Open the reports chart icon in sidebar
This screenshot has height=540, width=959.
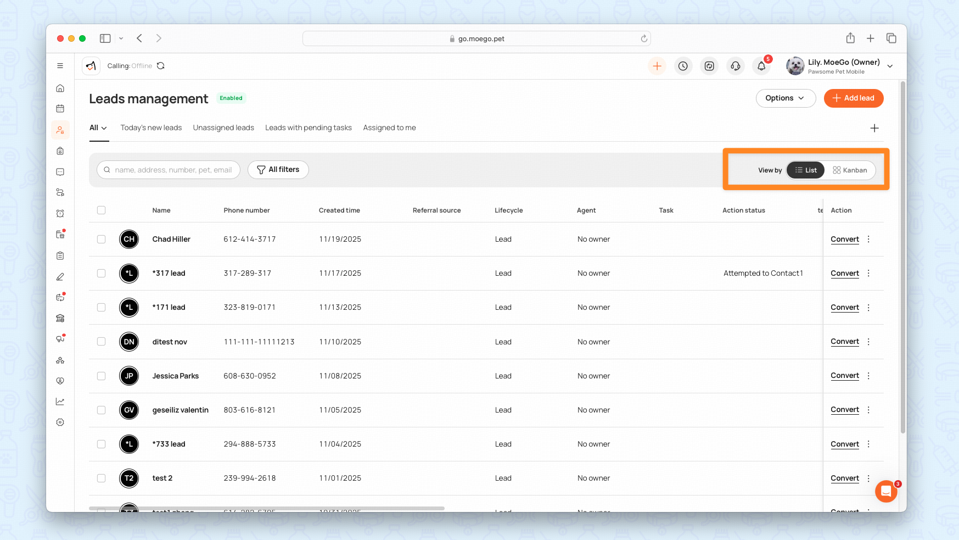(x=60, y=402)
